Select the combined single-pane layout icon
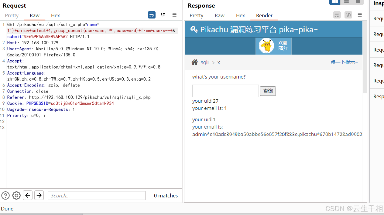The image size is (384, 215). point(358,2)
